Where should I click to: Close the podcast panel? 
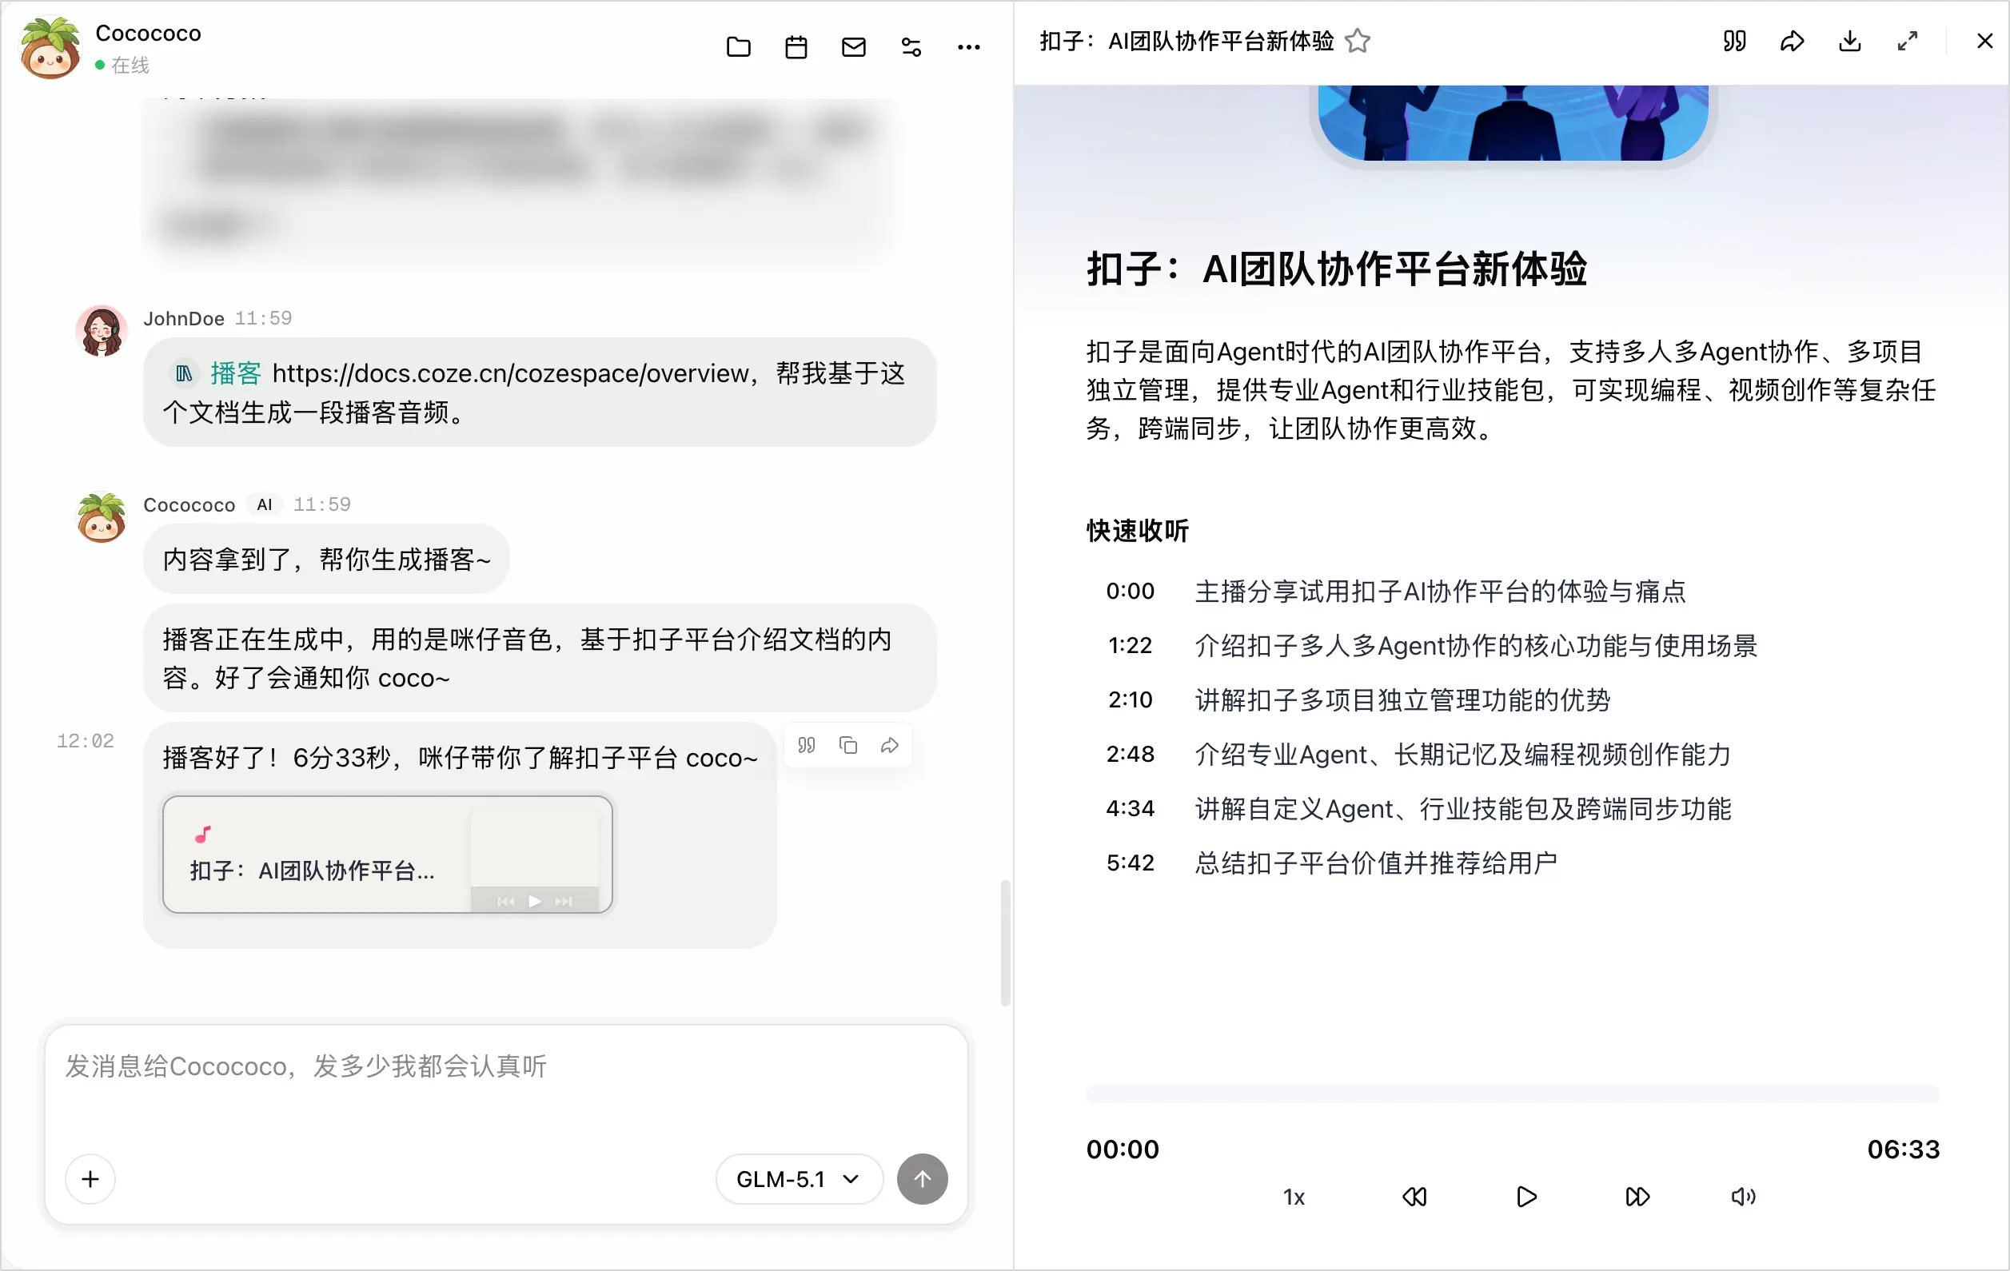point(1984,41)
